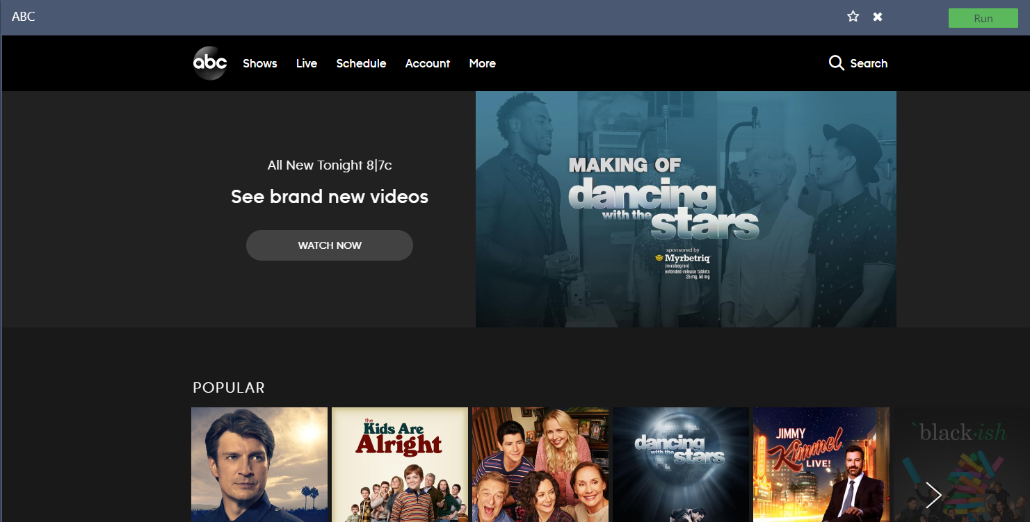
Task: Favorite the page with the star icon
Action: 853,17
